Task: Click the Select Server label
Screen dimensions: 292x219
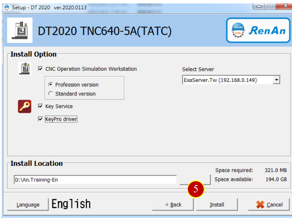Action: (198, 69)
